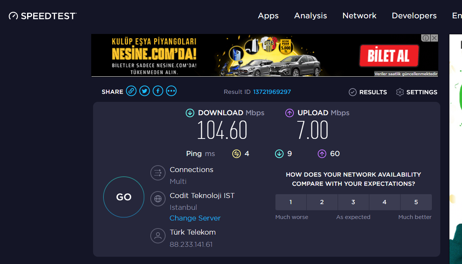462x264 pixels.
Task: Open Result ID 13721969297 link
Action: [x=272, y=92]
